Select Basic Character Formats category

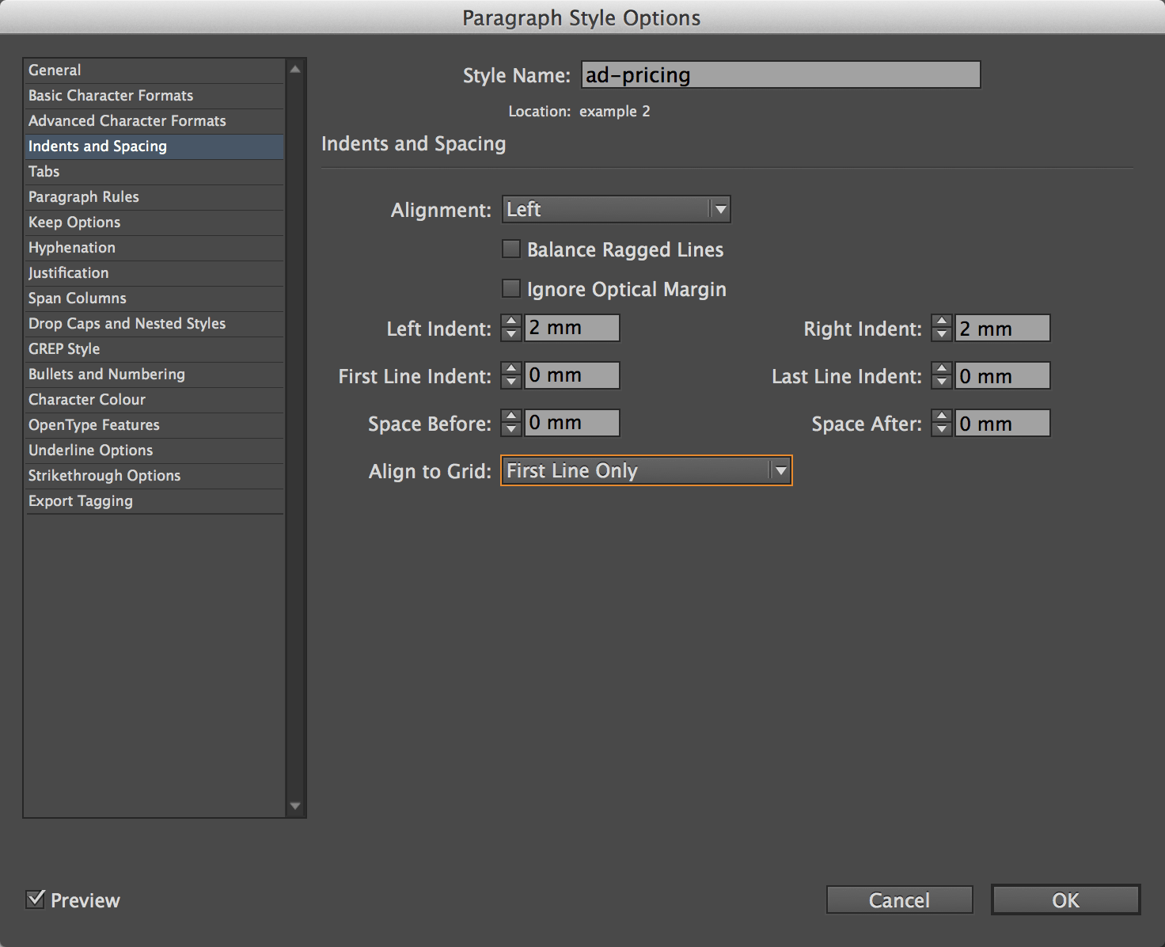point(154,96)
